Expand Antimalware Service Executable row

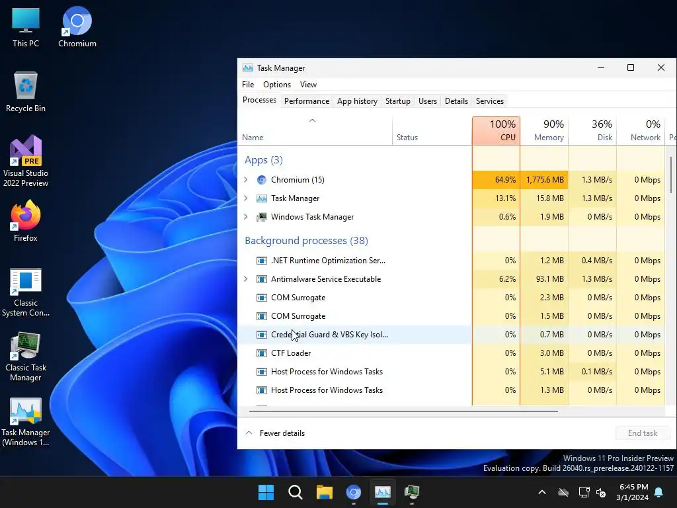click(246, 279)
